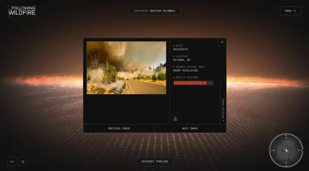Go to the previous image

[x=119, y=129]
